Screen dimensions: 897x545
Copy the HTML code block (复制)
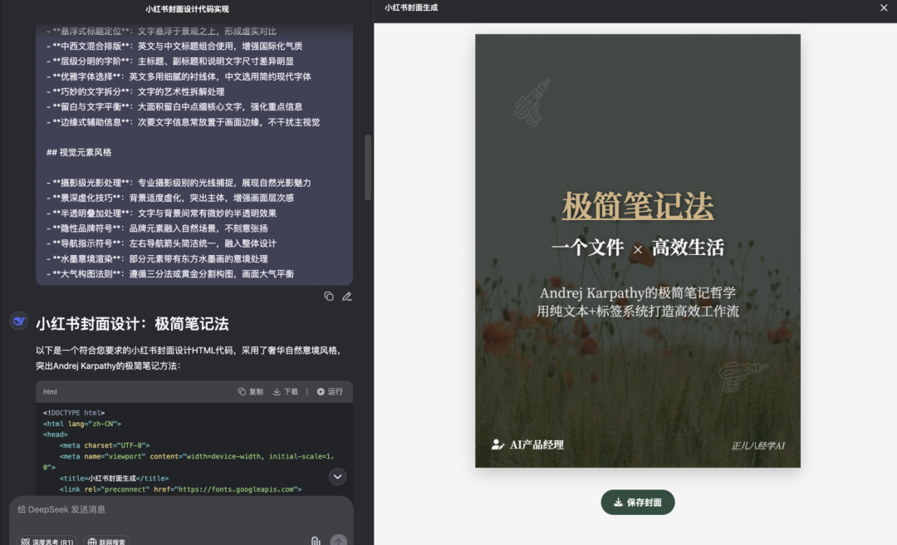tap(251, 391)
